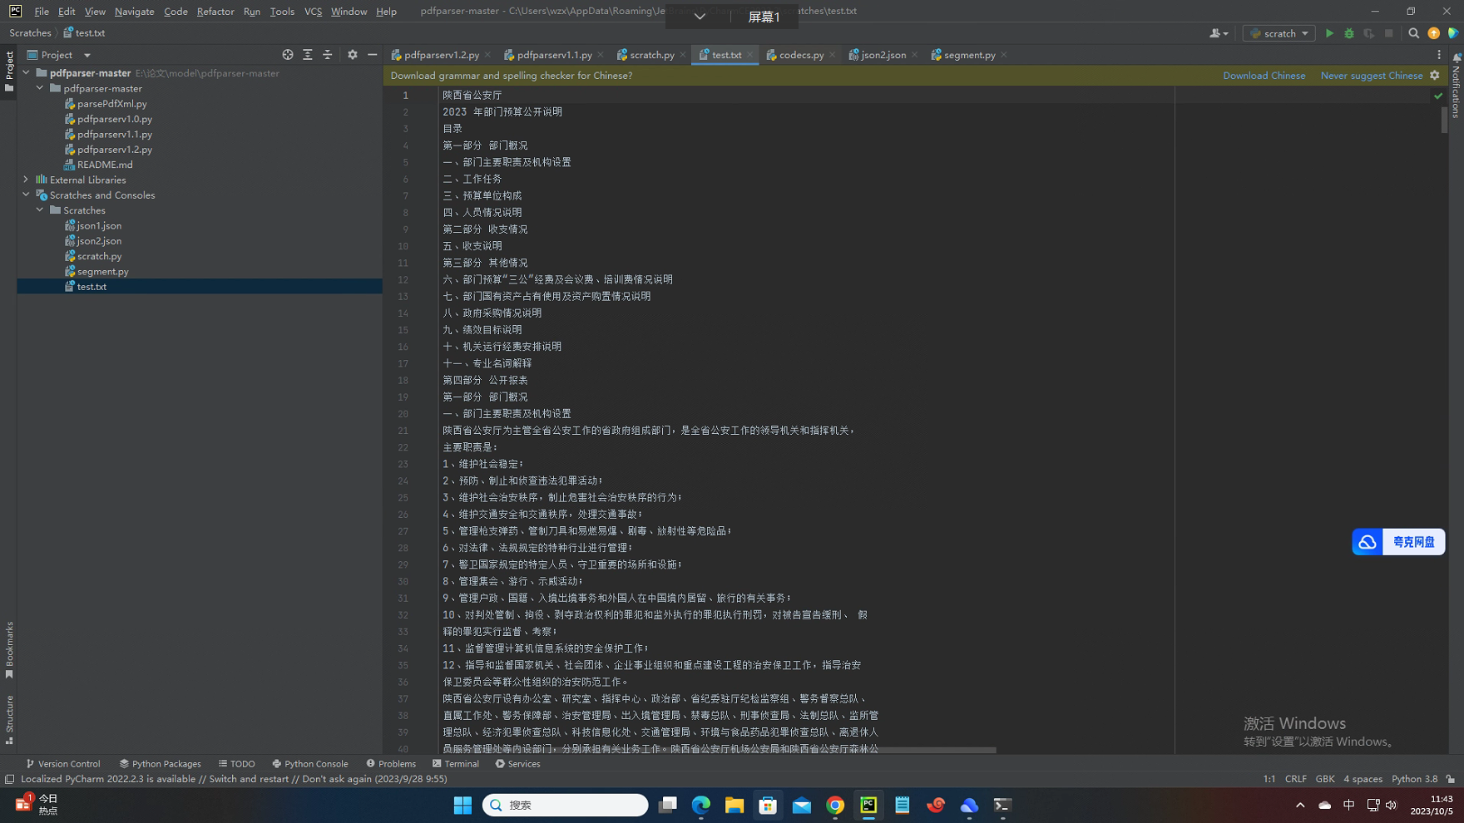Viewport: 1464px width, 823px height.
Task: Toggle read-only lock in status bar
Action: click(1451, 779)
